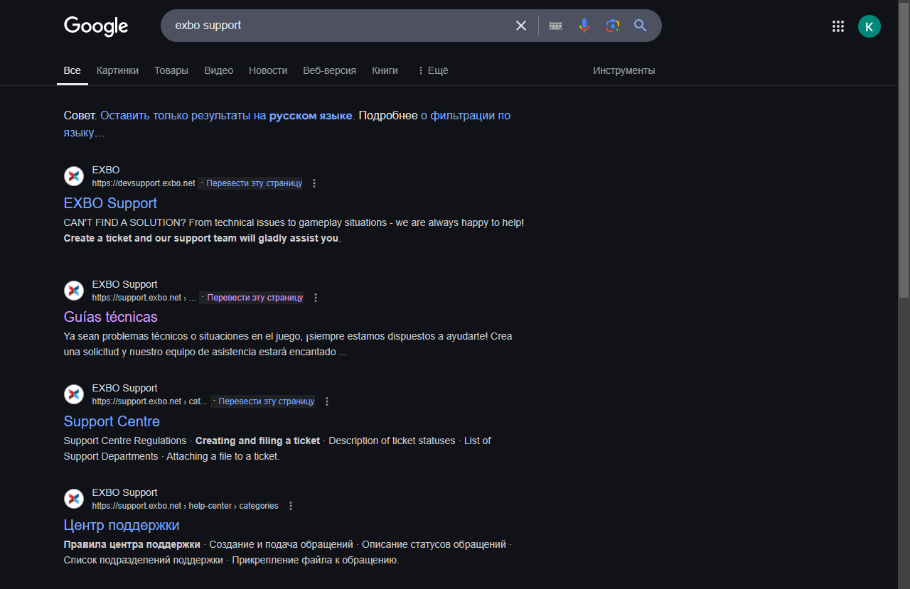Translate the Support Centre page
The image size is (910, 589).
click(266, 401)
